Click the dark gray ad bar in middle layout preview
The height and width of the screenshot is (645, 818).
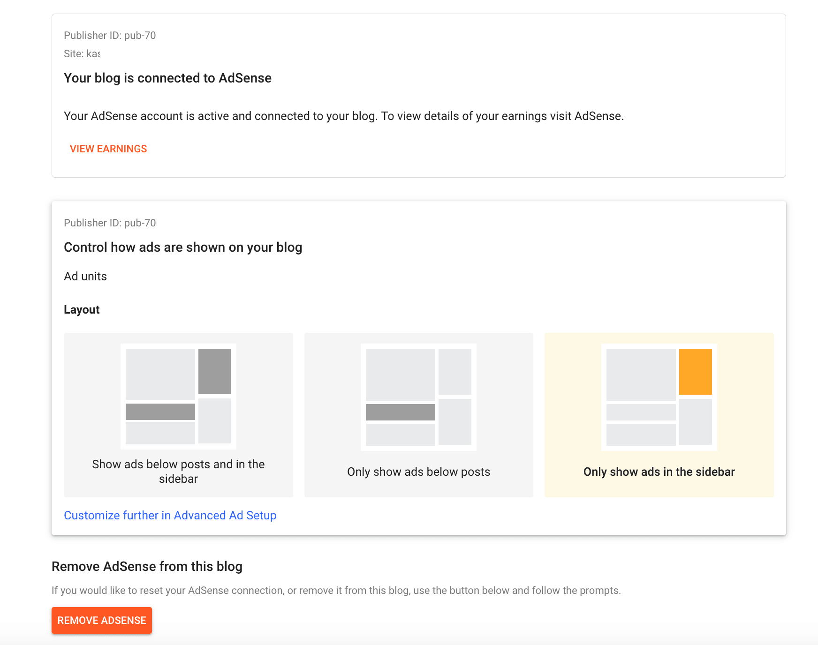click(x=401, y=412)
